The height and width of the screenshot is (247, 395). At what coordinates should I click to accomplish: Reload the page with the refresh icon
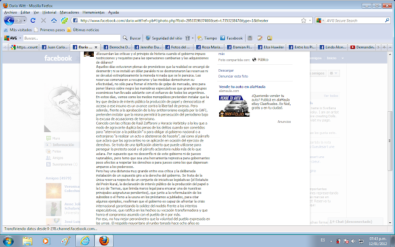tap(33, 20)
